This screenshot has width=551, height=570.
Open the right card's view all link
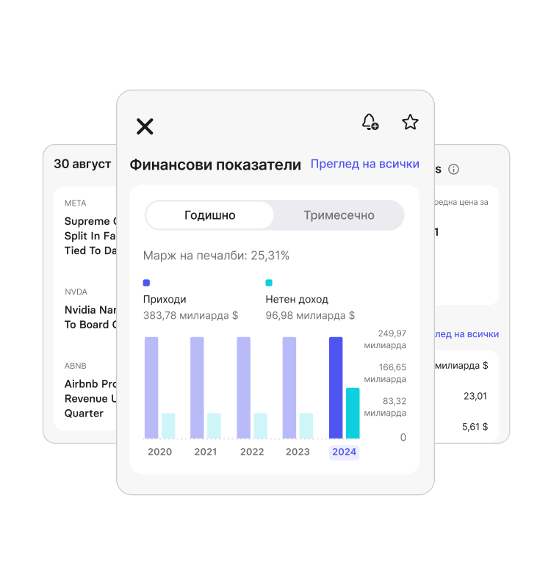[x=467, y=334]
